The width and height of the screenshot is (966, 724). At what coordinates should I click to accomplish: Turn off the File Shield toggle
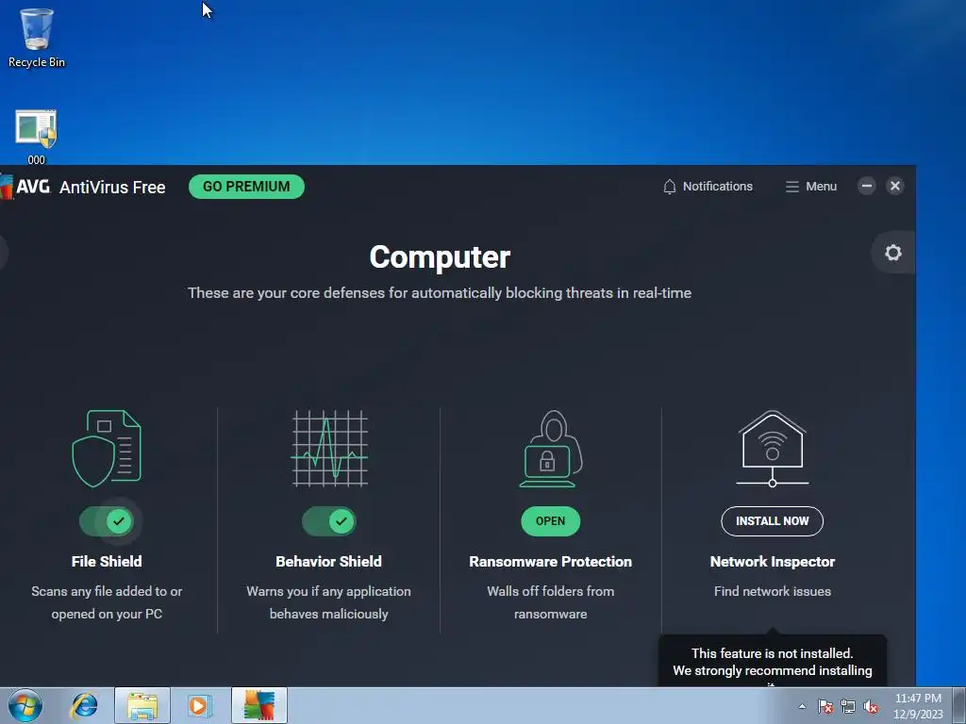point(106,521)
